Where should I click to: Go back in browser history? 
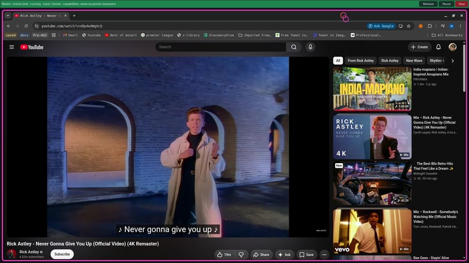pos(9,26)
